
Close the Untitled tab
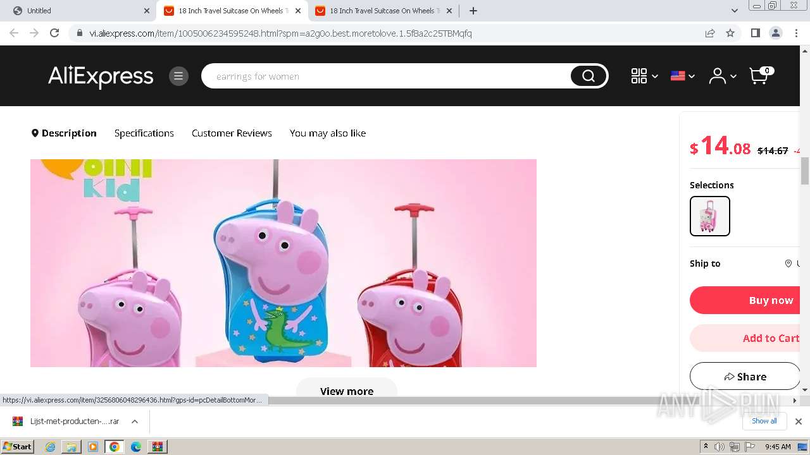[147, 11]
